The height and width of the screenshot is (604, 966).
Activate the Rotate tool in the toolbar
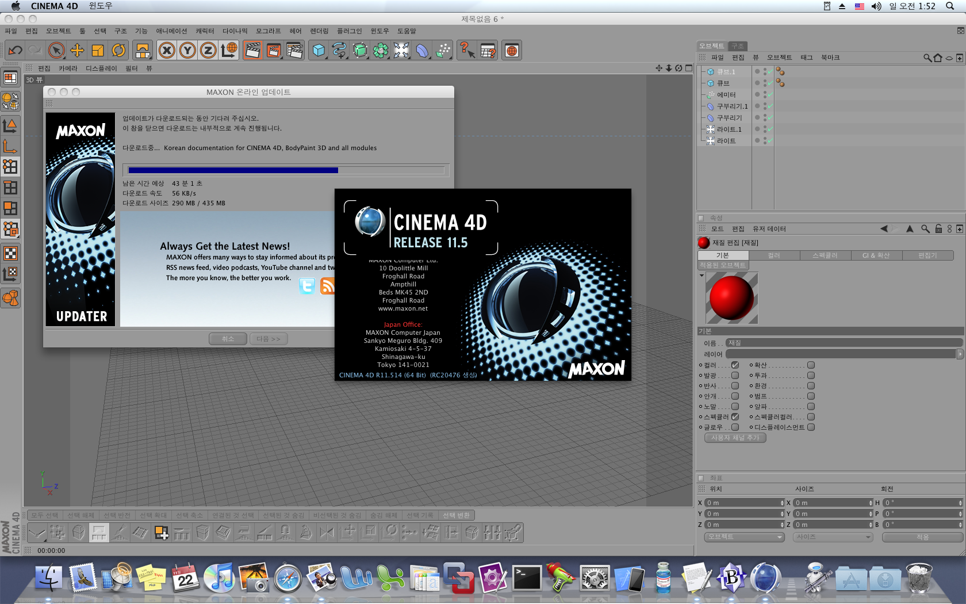pos(118,51)
